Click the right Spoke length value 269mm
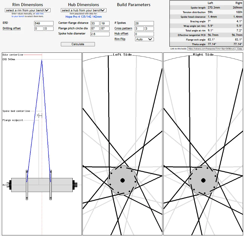244x236 pixels. click(x=238, y=8)
